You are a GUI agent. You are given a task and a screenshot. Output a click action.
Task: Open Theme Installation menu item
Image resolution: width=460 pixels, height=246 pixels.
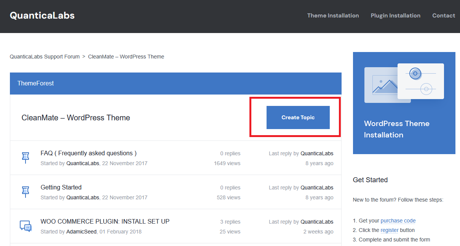click(x=333, y=16)
